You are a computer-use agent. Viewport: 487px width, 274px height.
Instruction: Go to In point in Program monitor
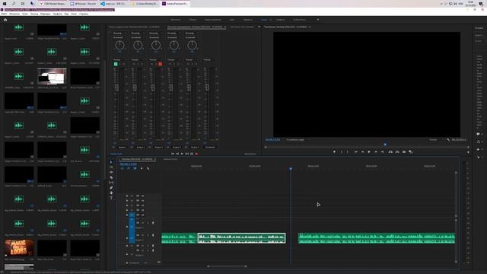point(355,152)
